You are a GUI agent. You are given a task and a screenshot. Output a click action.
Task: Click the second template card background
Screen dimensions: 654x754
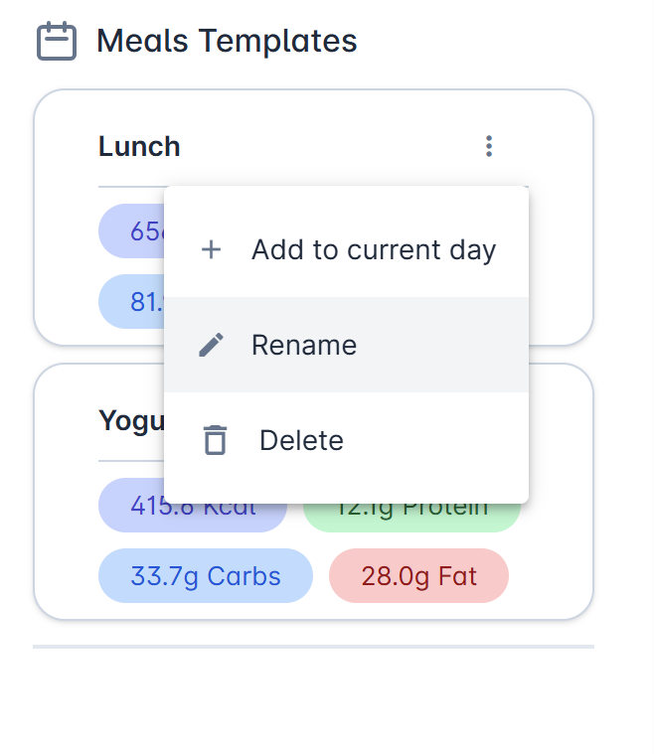pos(561,553)
